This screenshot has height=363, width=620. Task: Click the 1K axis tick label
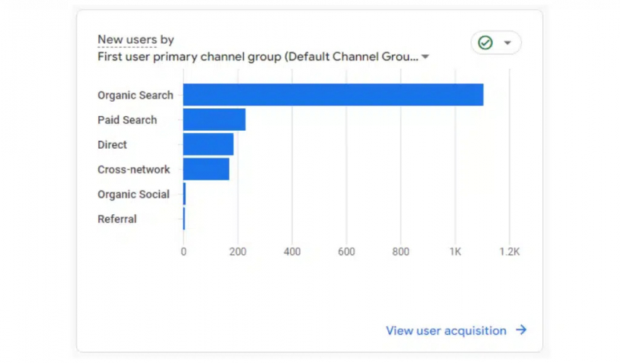click(455, 252)
